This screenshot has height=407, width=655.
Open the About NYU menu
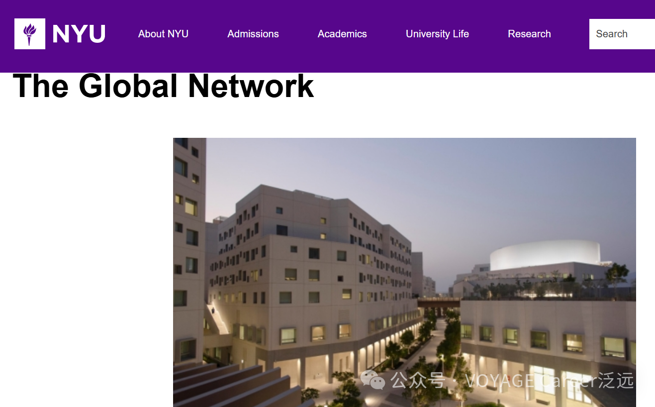coord(163,34)
